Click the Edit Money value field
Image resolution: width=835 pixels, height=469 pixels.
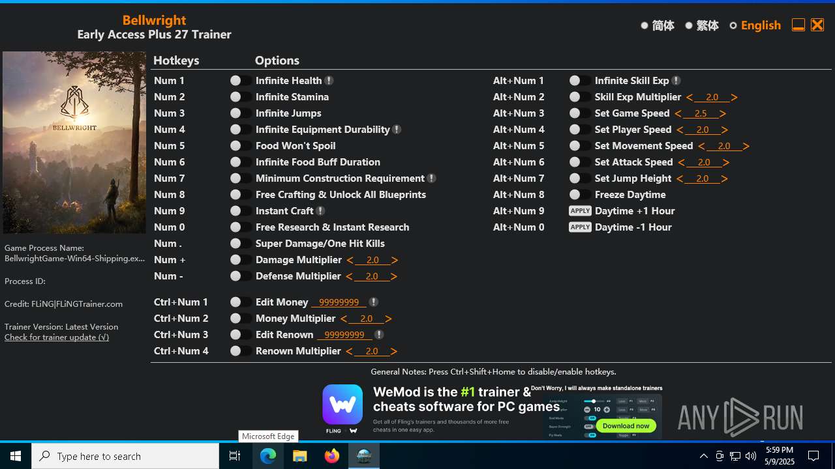point(339,302)
